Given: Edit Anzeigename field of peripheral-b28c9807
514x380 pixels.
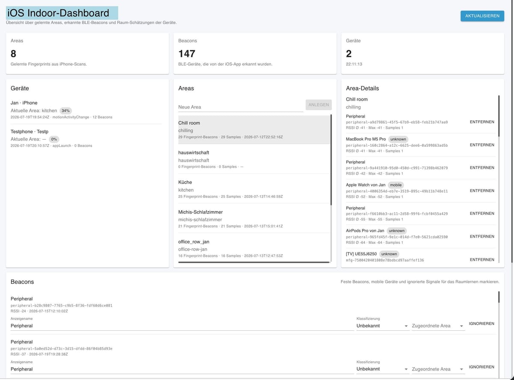Looking at the screenshot, I should [182, 326].
